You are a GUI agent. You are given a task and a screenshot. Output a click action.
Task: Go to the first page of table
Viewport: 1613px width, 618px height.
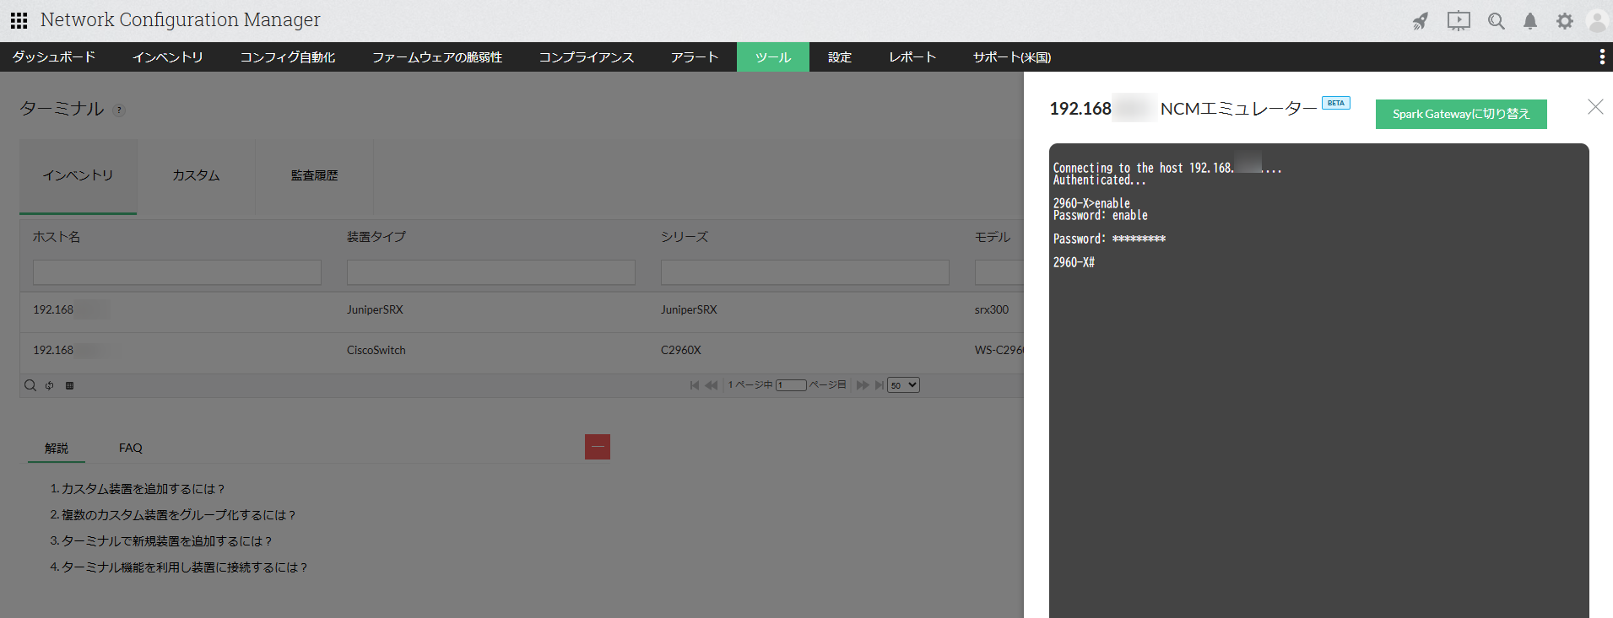coord(695,385)
